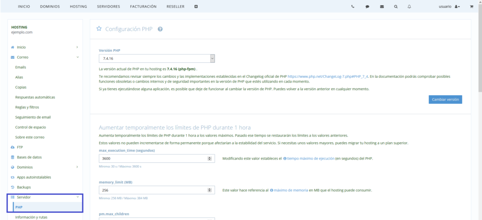This screenshot has width=482, height=220.
Task: Click the pm.max_children label
Action: 114,213
